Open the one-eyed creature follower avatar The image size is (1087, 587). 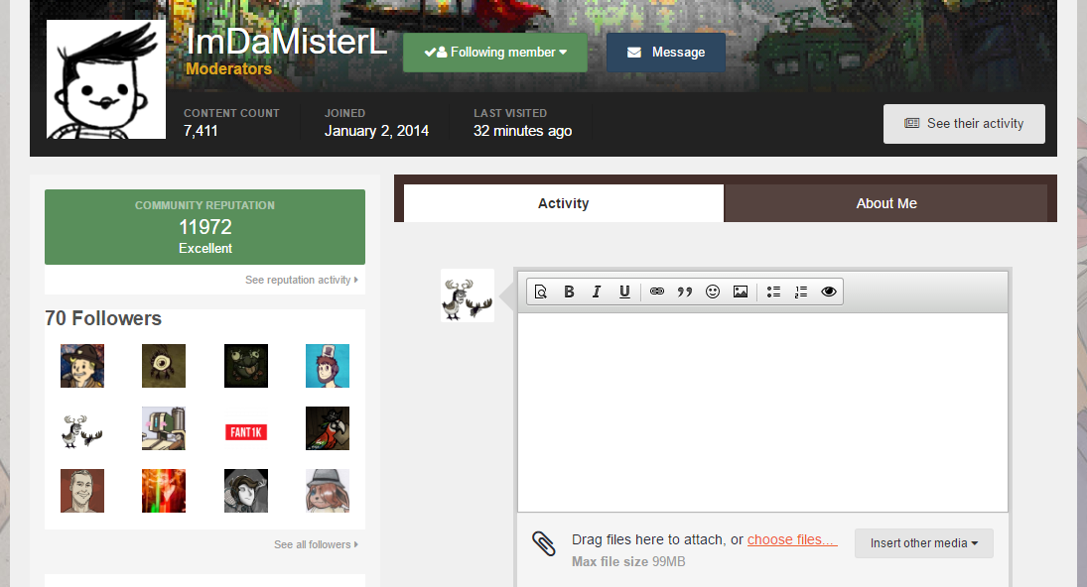pyautogui.click(x=164, y=366)
